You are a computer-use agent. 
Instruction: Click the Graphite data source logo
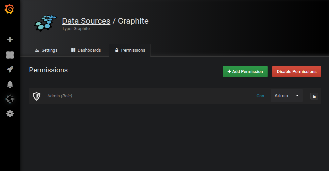pyautogui.click(x=45, y=23)
